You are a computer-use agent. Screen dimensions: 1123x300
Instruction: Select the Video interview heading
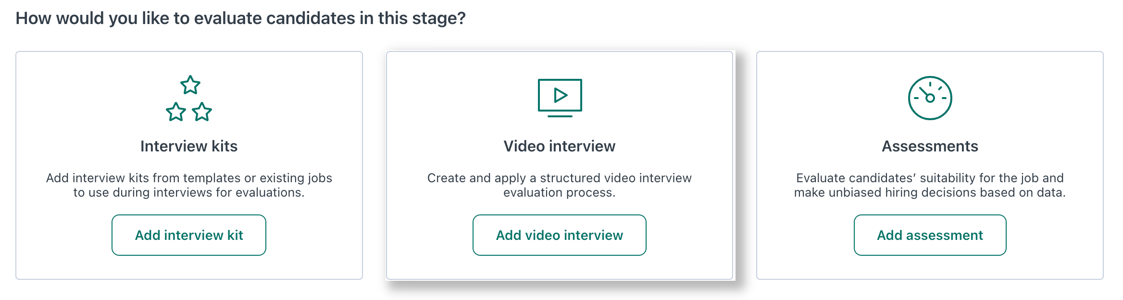(x=560, y=146)
